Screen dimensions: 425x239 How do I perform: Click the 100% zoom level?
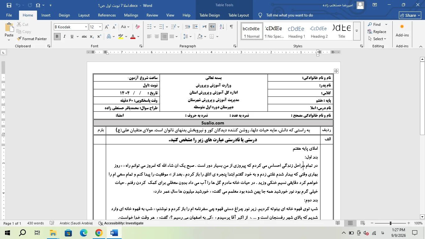[418, 223]
